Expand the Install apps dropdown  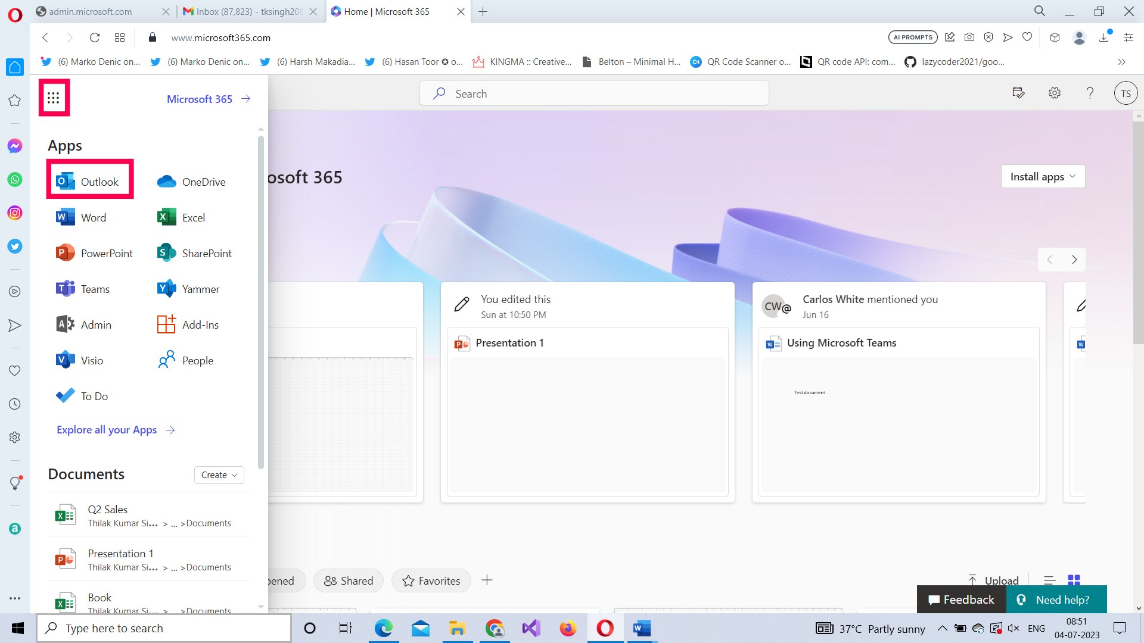[1043, 176]
